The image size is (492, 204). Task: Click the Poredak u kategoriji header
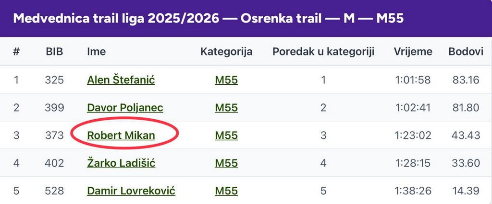coord(323,52)
